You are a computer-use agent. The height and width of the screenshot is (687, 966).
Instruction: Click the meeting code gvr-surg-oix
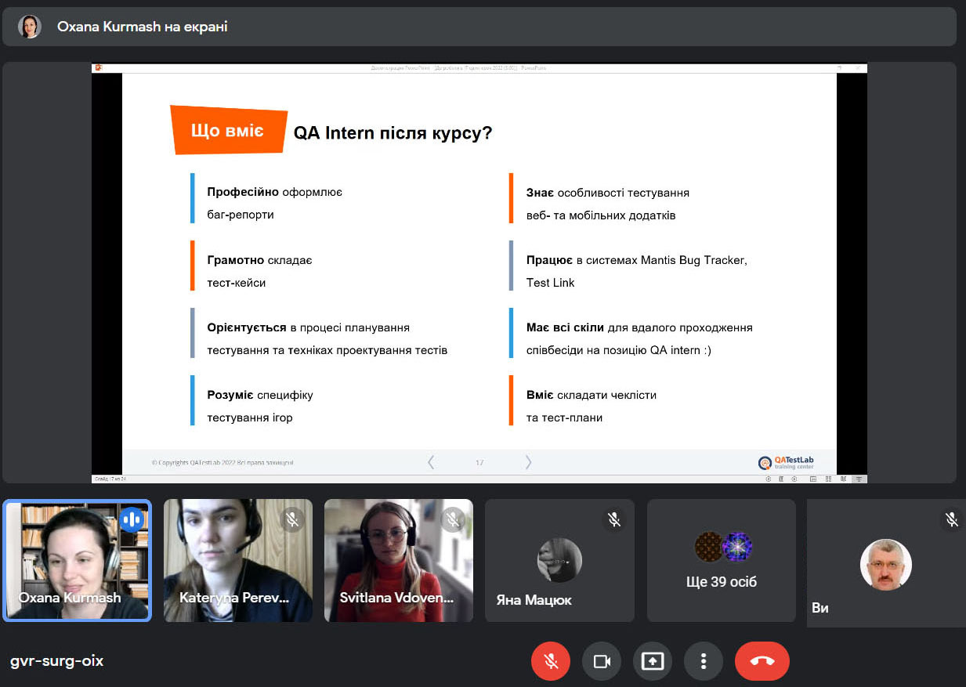56,661
